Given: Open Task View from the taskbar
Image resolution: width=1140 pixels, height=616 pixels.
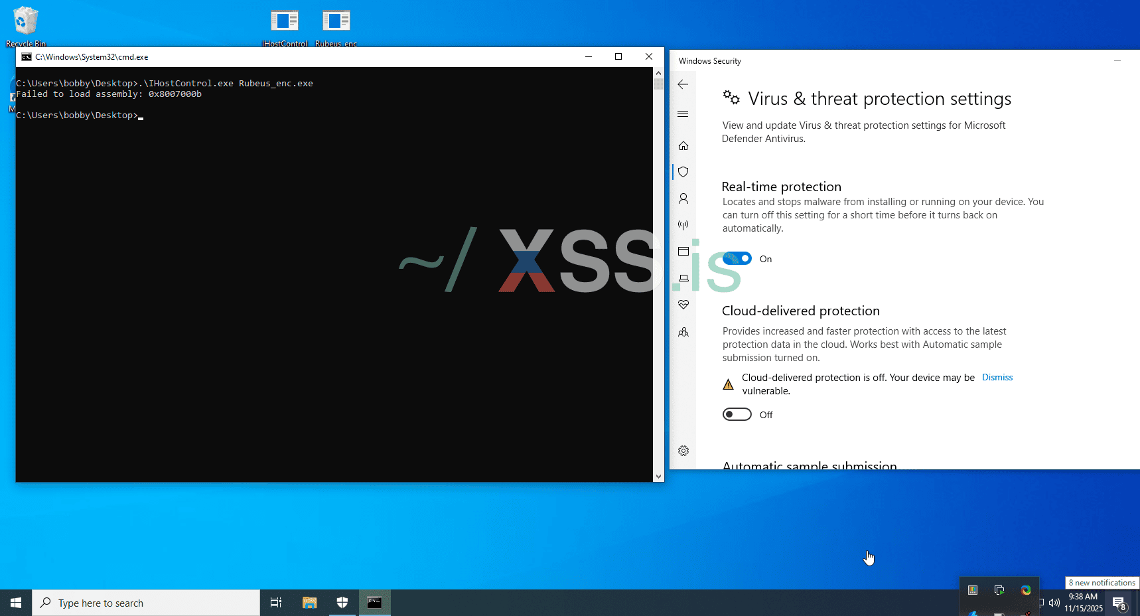Looking at the screenshot, I should (276, 603).
